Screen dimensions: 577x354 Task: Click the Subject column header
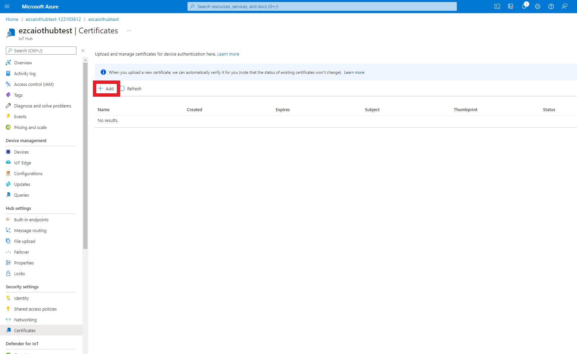372,109
